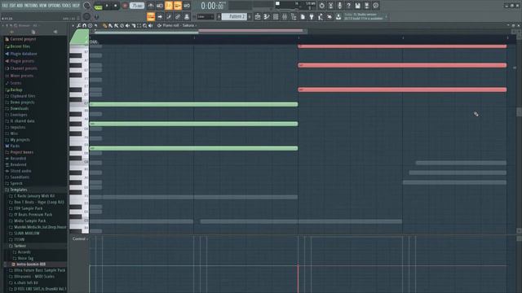
Task: Toggle the Metronome button
Action: click(x=151, y=6)
